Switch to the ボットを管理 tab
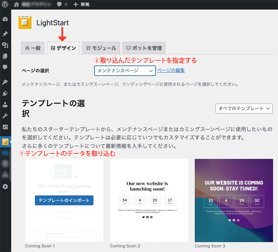The width and height of the screenshot is (278, 252). [x=144, y=48]
